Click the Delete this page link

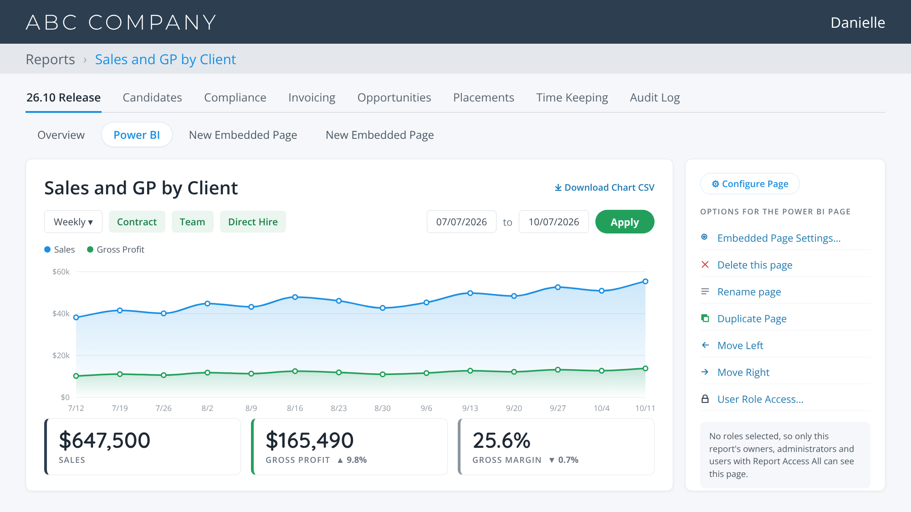(x=754, y=265)
